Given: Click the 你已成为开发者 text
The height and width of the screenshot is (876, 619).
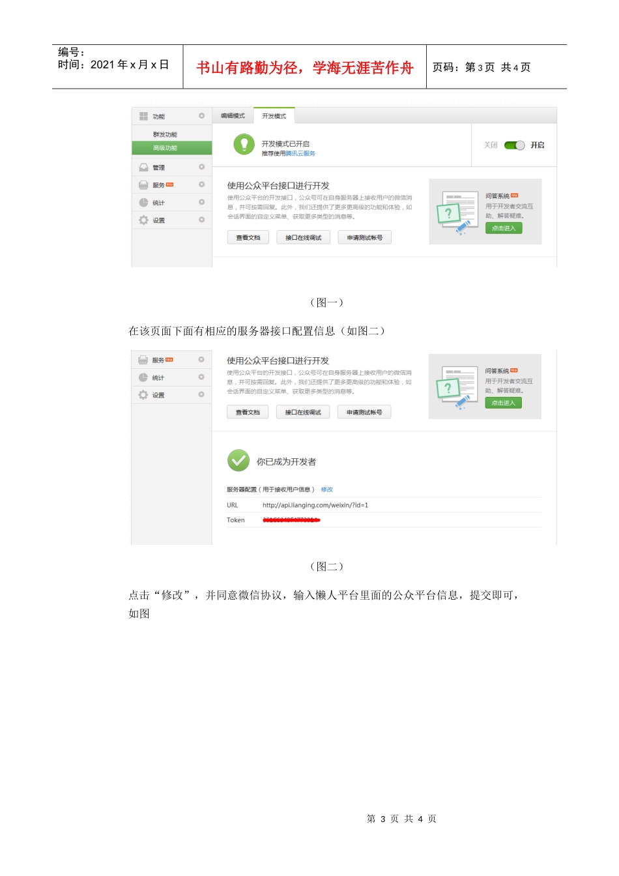Looking at the screenshot, I should tap(286, 461).
